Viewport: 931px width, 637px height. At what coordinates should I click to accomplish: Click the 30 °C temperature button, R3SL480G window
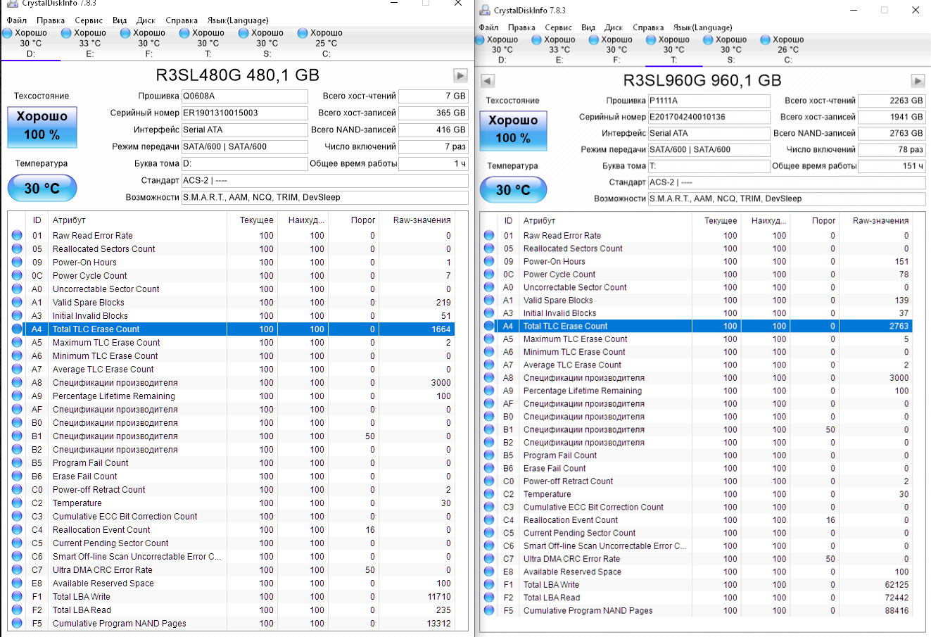42,188
